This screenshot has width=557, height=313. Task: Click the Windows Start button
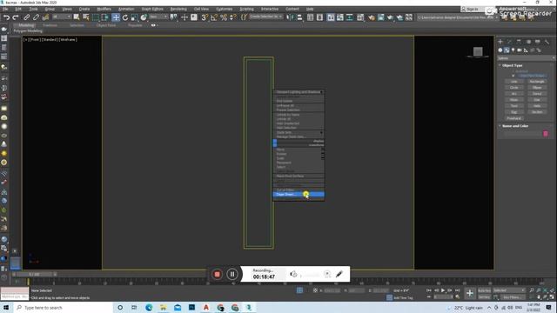tap(6, 307)
